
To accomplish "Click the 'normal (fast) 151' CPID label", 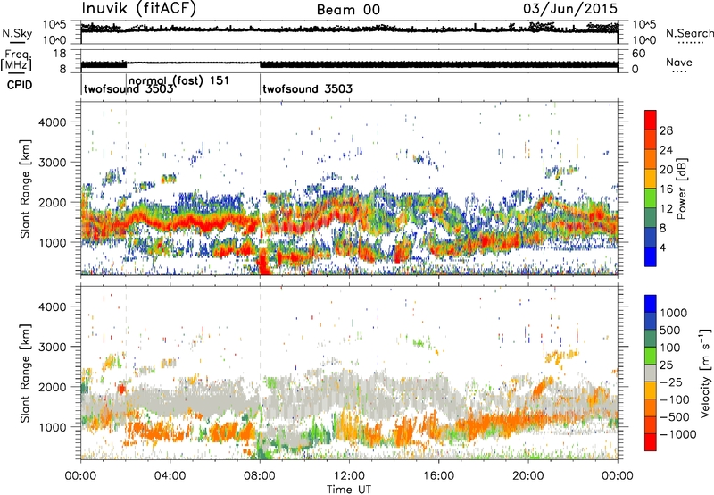I will point(178,80).
